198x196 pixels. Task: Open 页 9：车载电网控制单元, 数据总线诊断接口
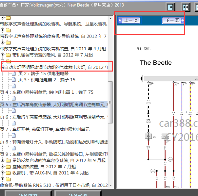tap(54, 154)
